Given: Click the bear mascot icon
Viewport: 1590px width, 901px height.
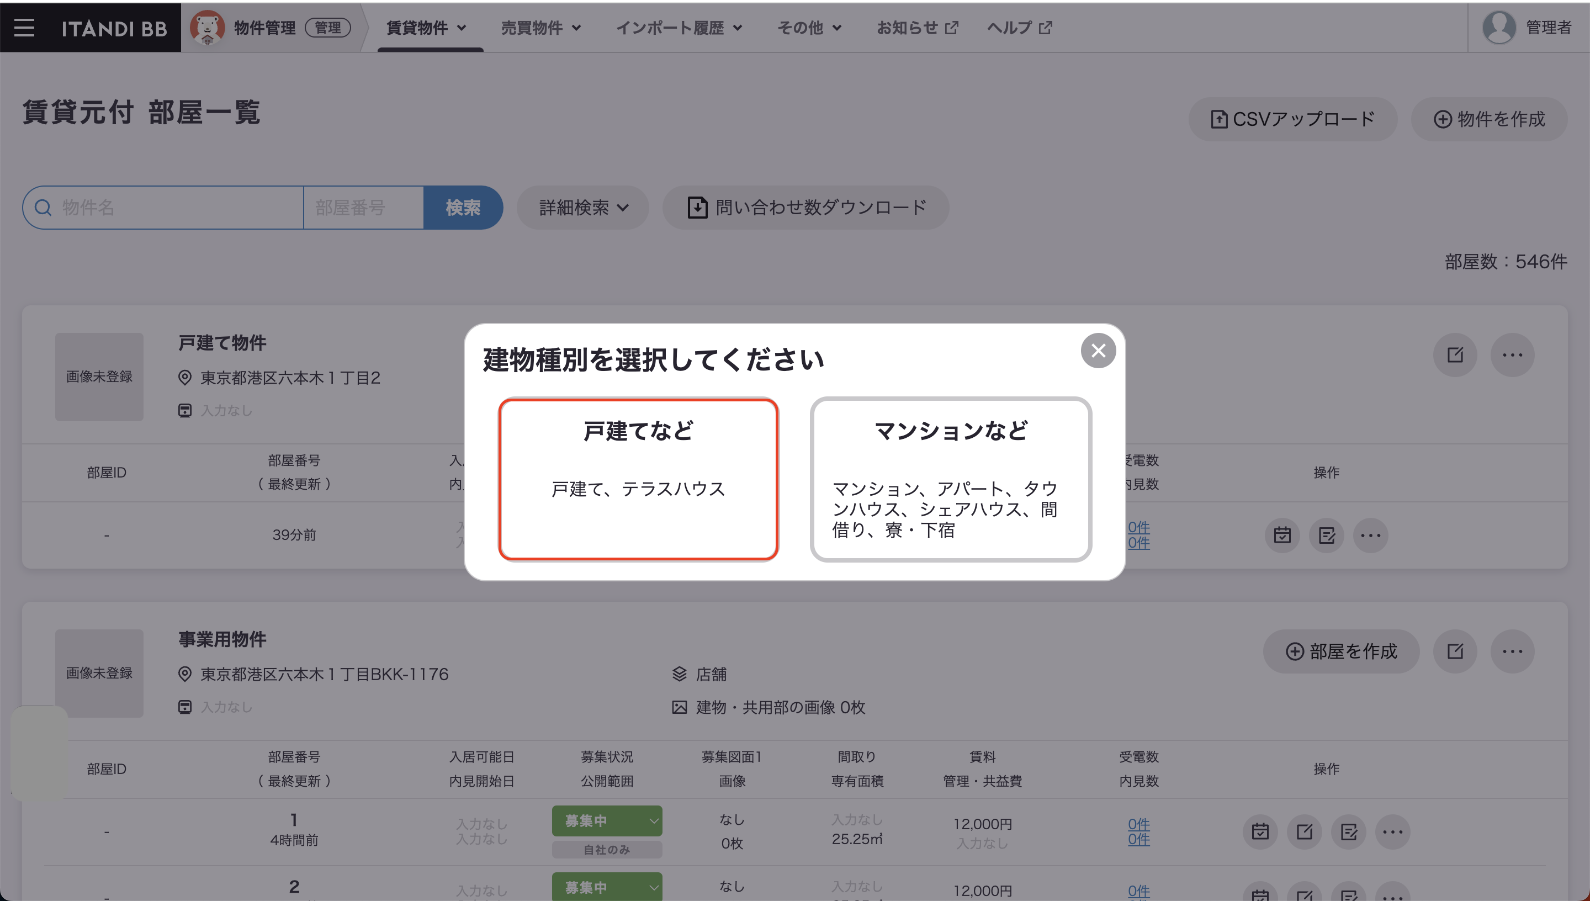Looking at the screenshot, I should pos(207,28).
